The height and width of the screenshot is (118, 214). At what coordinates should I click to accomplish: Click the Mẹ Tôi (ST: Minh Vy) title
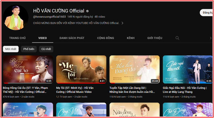click(75, 90)
